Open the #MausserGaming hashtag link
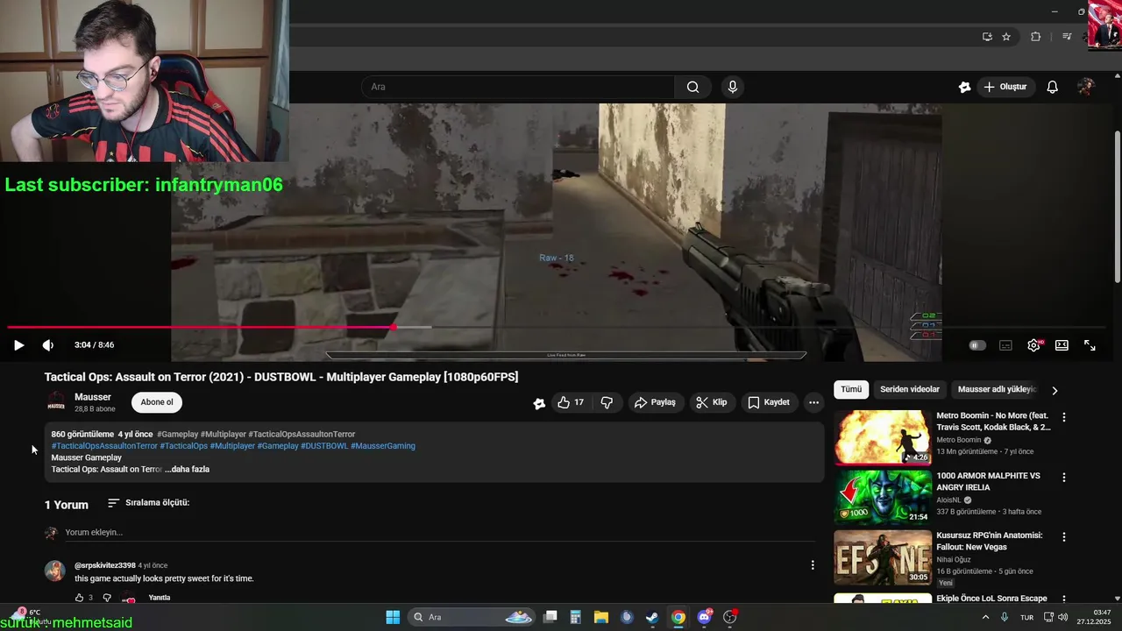Screen dimensions: 1122x631 pos(383,446)
